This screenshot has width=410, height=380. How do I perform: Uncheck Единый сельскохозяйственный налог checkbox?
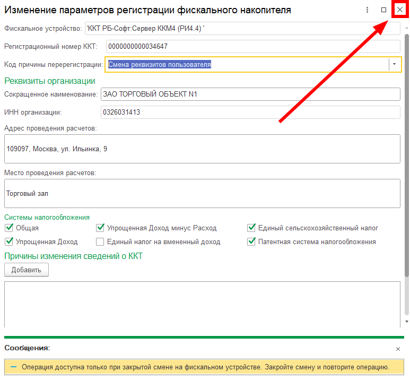pos(251,228)
